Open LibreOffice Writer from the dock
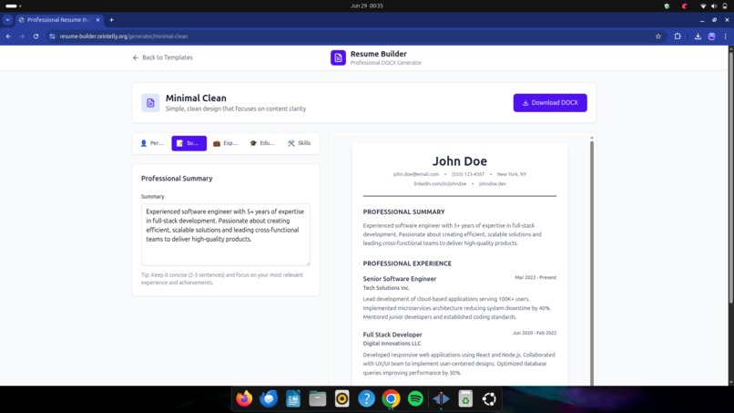The width and height of the screenshot is (734, 413). point(293,399)
